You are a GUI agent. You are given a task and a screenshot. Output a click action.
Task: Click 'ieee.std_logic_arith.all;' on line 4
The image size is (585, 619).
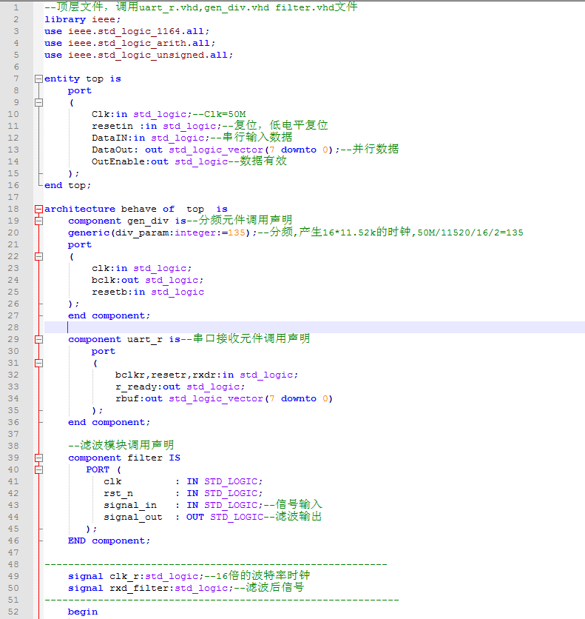tap(141, 43)
